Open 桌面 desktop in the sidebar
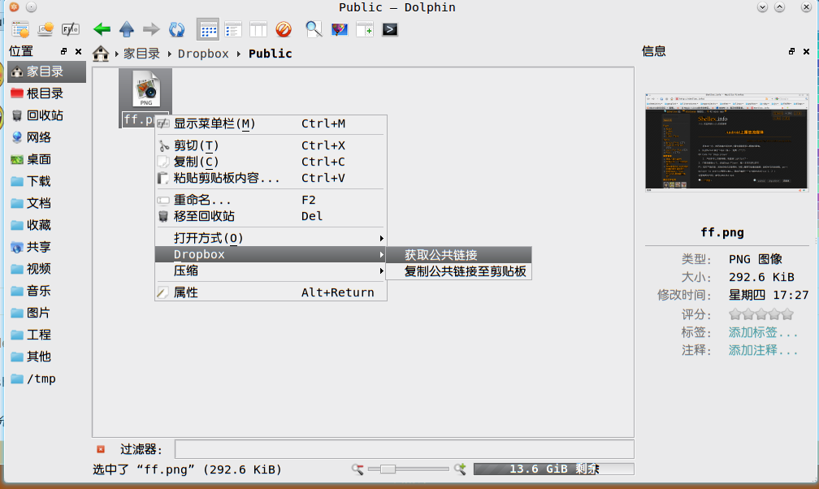 (x=46, y=159)
